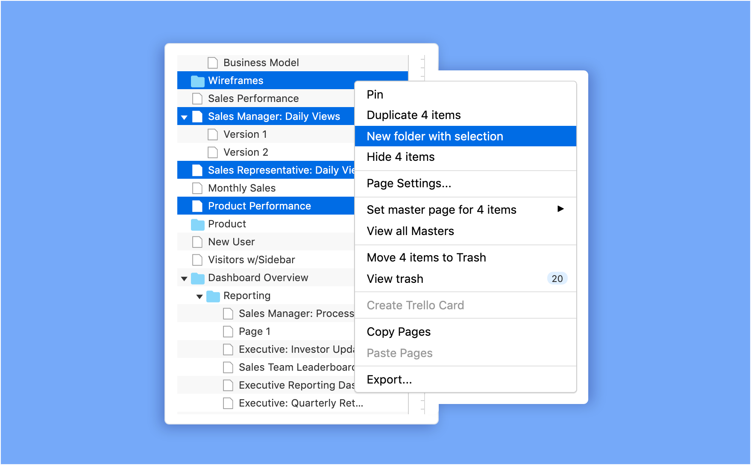Image resolution: width=751 pixels, height=465 pixels.
Task: Click the Monthly Sales page icon
Action: [197, 188]
